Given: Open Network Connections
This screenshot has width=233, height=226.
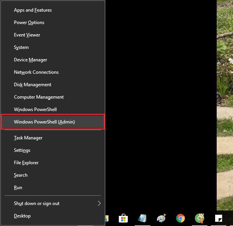Looking at the screenshot, I should click(x=36, y=72).
